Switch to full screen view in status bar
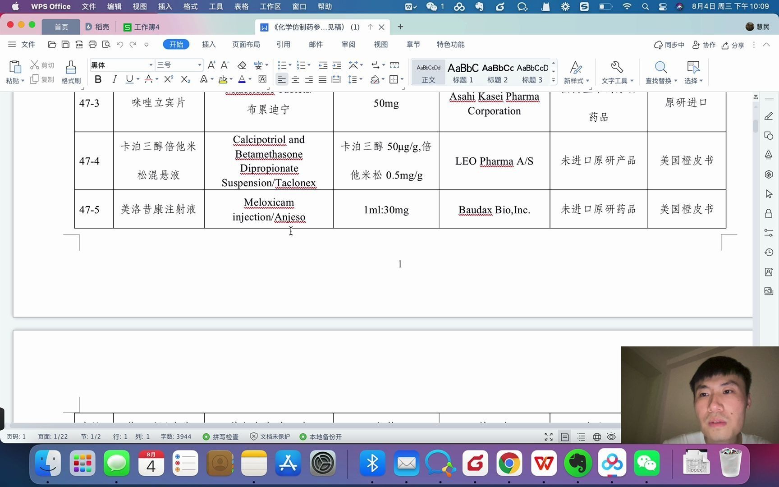Image resolution: width=779 pixels, height=487 pixels. point(549,437)
